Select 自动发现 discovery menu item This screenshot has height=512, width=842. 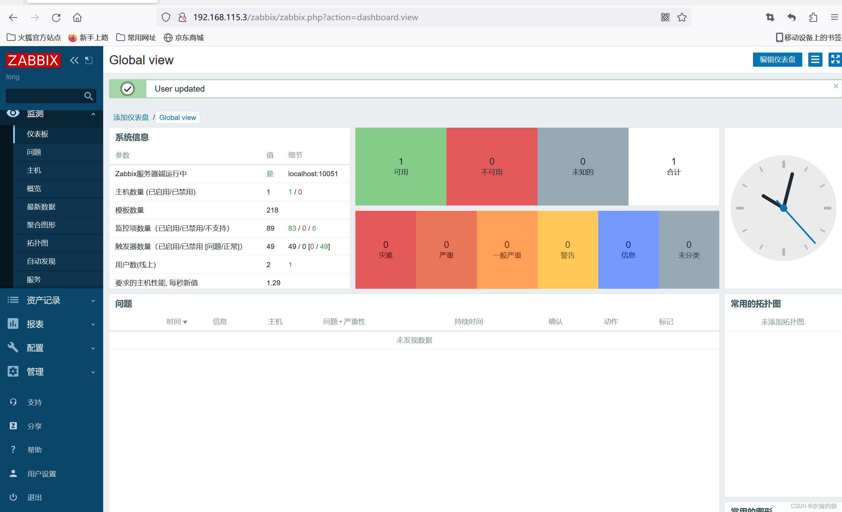pos(58,261)
